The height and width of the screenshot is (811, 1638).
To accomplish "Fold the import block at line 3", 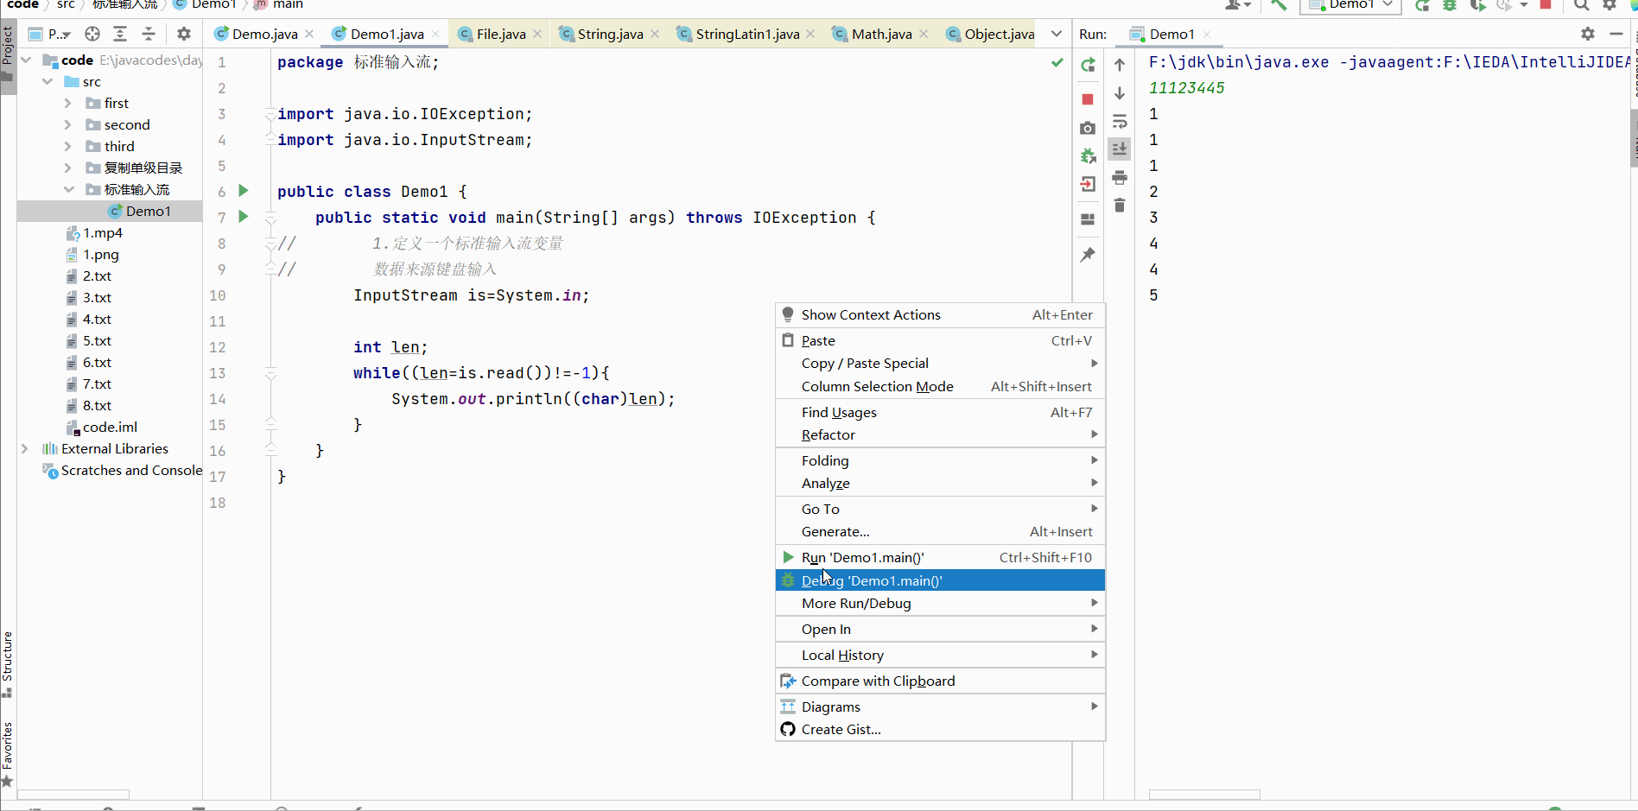I will coord(270,114).
